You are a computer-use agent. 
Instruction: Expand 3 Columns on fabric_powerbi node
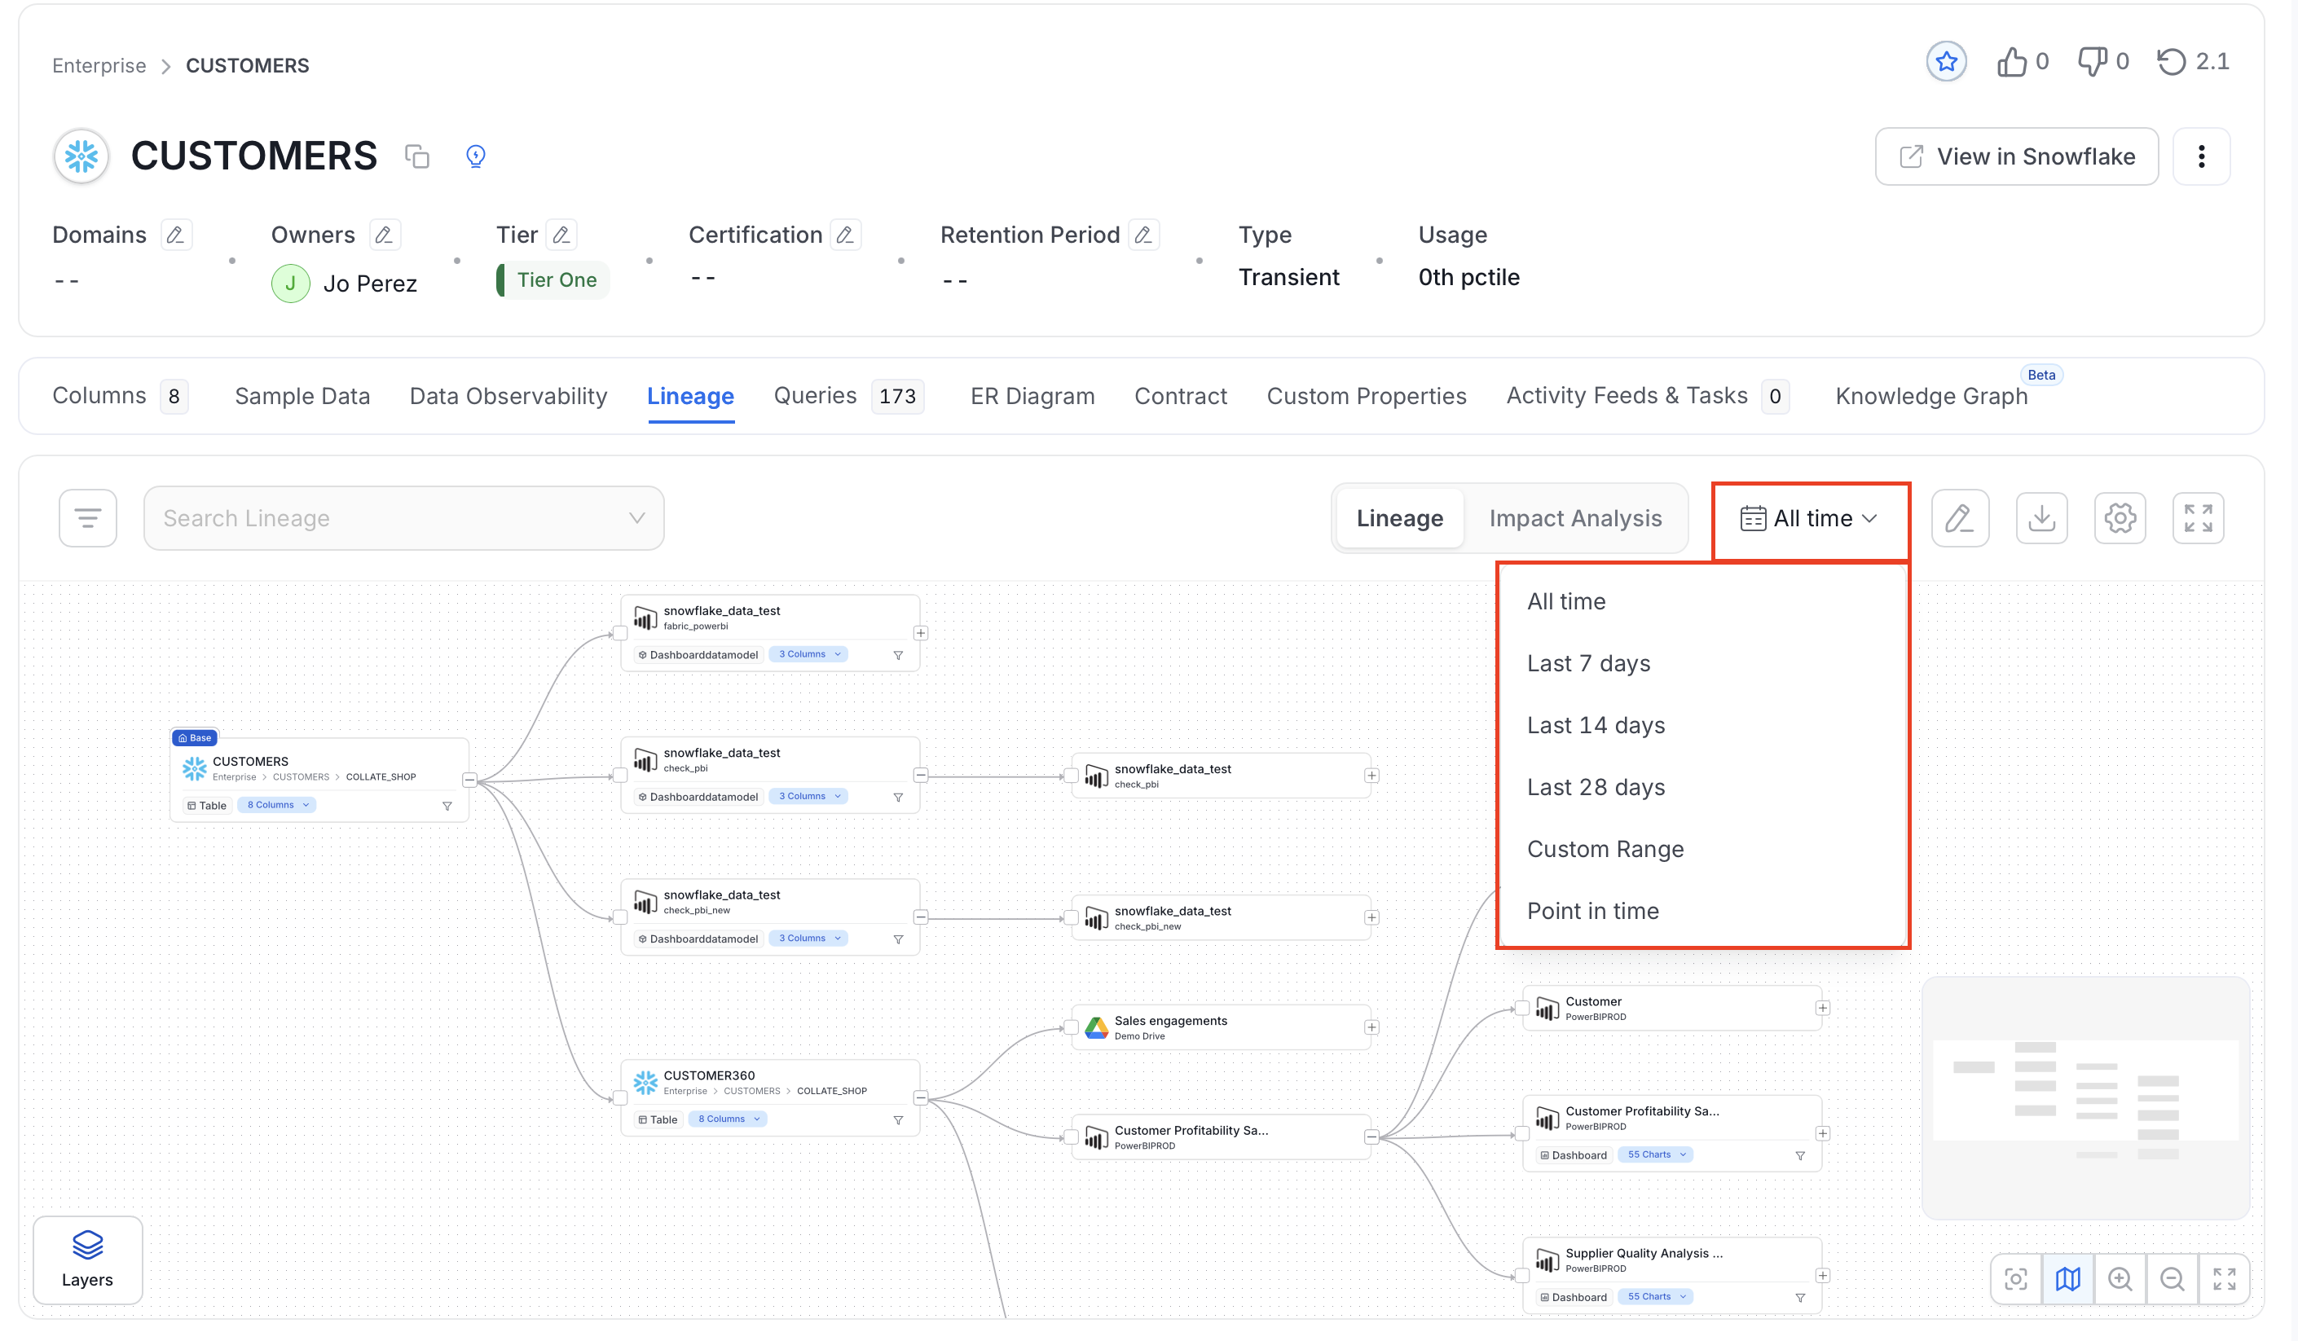[x=809, y=654]
